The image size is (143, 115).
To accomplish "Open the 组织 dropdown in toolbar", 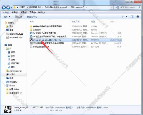I will (7, 17).
